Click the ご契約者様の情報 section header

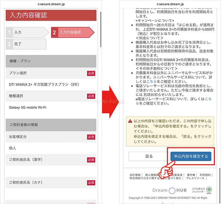pyautogui.click(x=51, y=125)
